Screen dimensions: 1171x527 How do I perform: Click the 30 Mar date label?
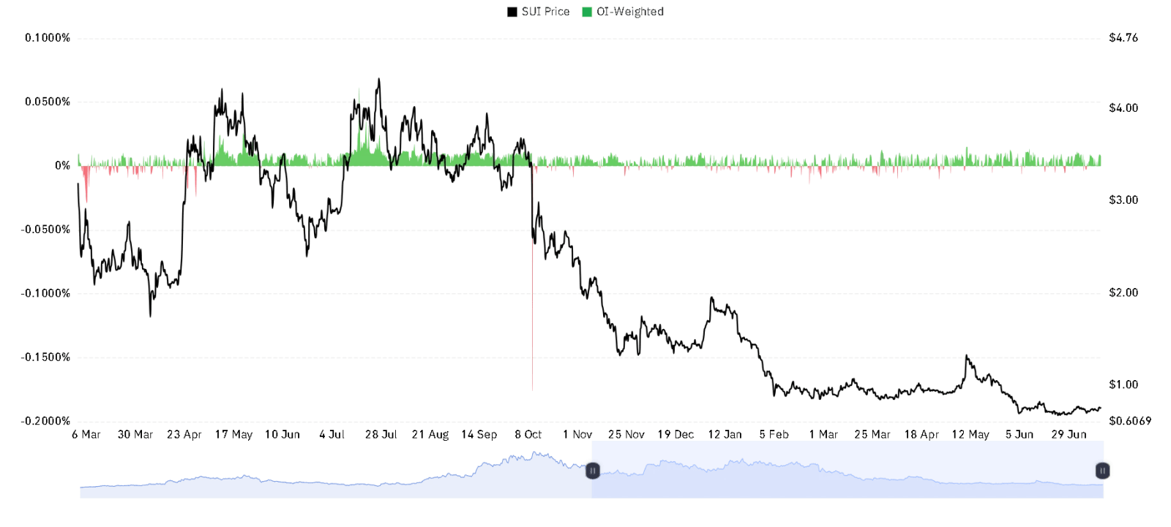135,434
